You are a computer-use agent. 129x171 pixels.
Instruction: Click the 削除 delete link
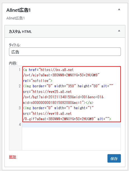13,157
